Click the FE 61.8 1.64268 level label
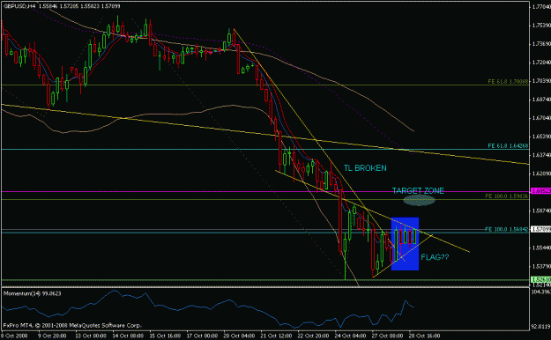This screenshot has height=340, width=551. [x=508, y=145]
